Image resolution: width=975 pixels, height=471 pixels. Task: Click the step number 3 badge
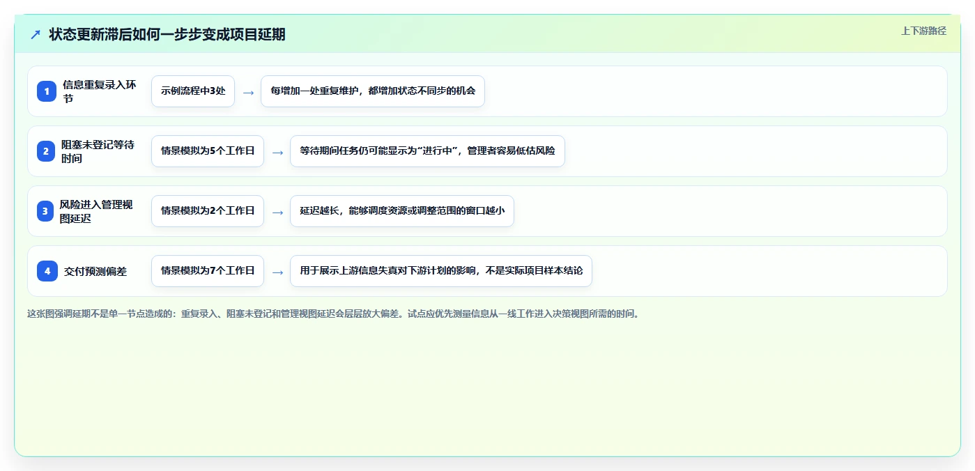pyautogui.click(x=47, y=211)
